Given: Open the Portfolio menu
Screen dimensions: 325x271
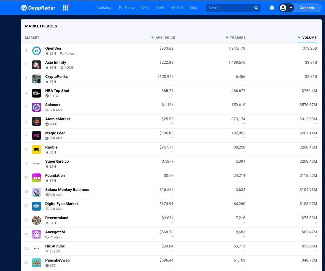Looking at the screenshot, I should click(x=126, y=7).
